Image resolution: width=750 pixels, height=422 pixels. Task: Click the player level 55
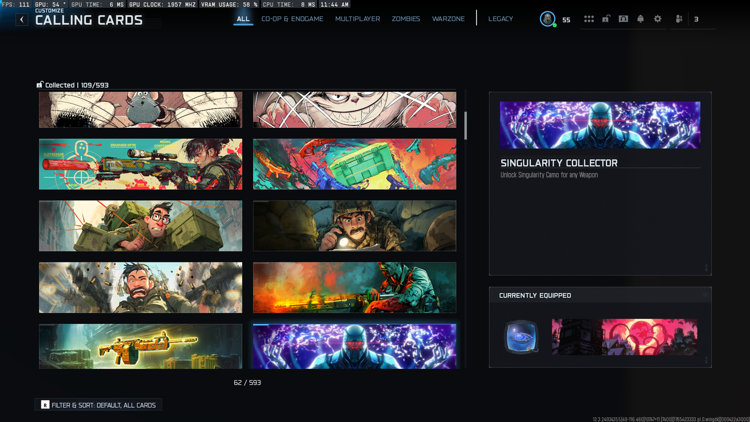coord(566,20)
